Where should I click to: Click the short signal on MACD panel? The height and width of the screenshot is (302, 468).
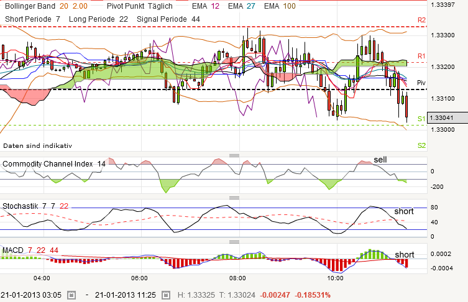[405, 255]
